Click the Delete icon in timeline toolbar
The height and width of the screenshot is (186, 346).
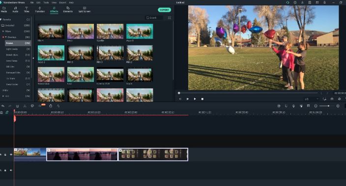17,106
